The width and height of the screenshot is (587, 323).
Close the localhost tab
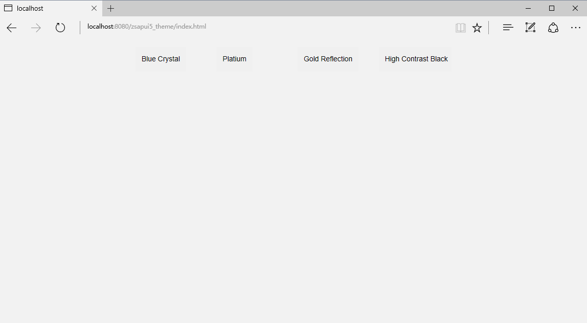(x=94, y=8)
